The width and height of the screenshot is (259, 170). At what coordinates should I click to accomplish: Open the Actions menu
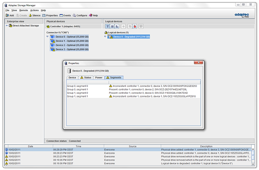(x=34, y=10)
